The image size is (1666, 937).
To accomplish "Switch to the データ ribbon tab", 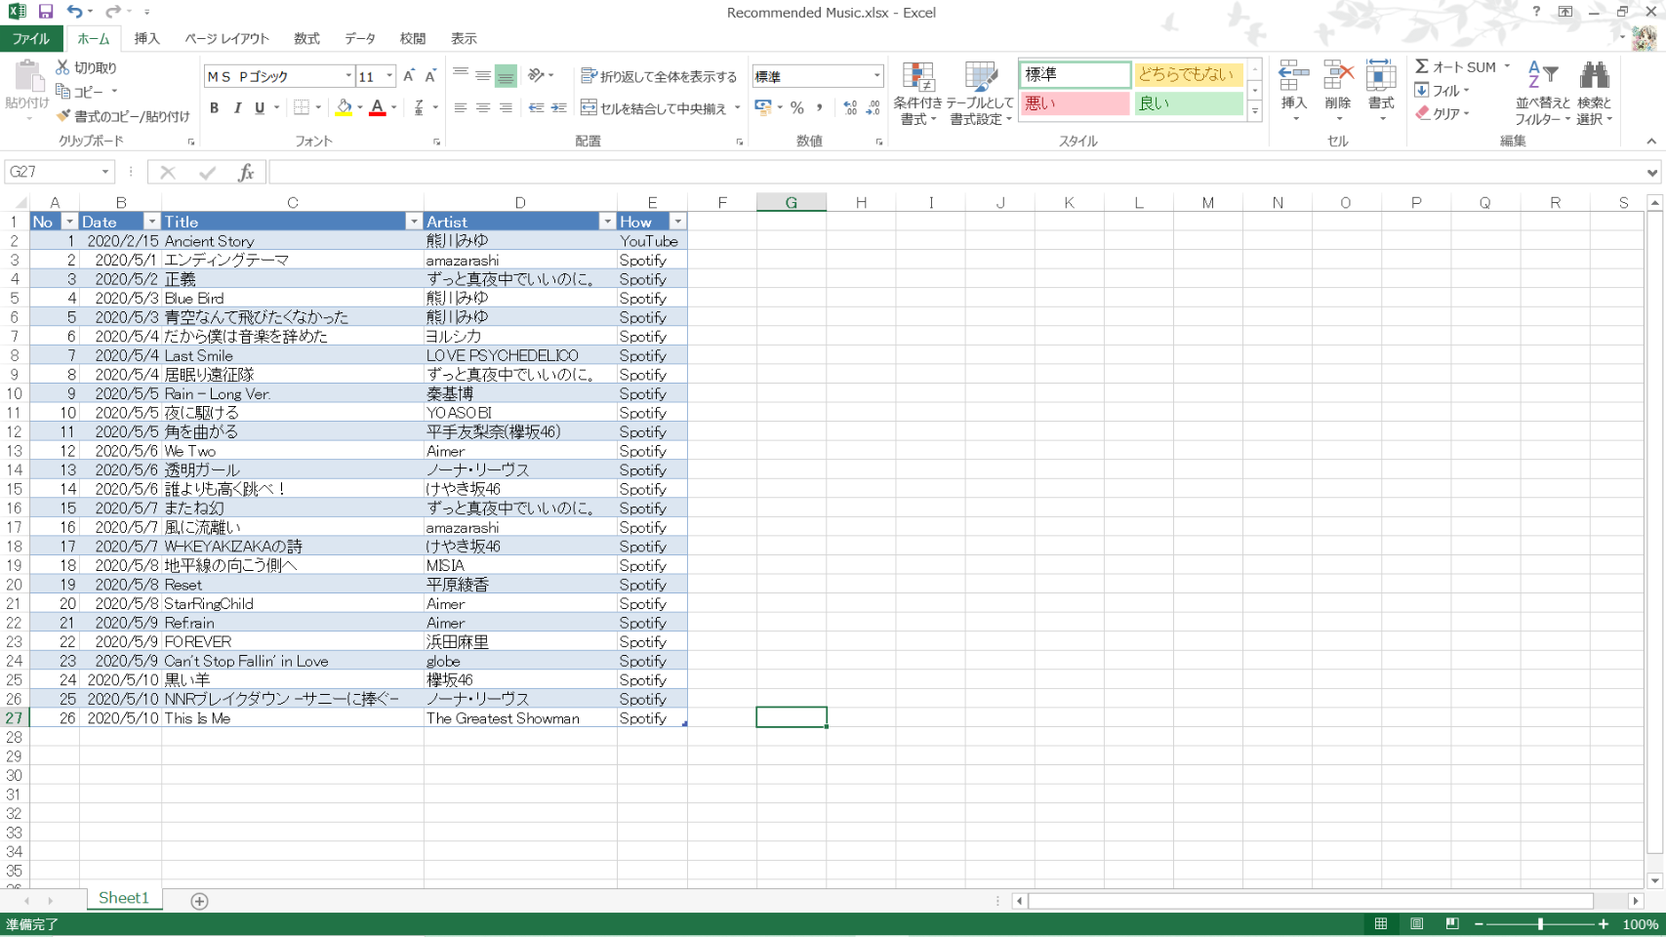I will tap(359, 39).
